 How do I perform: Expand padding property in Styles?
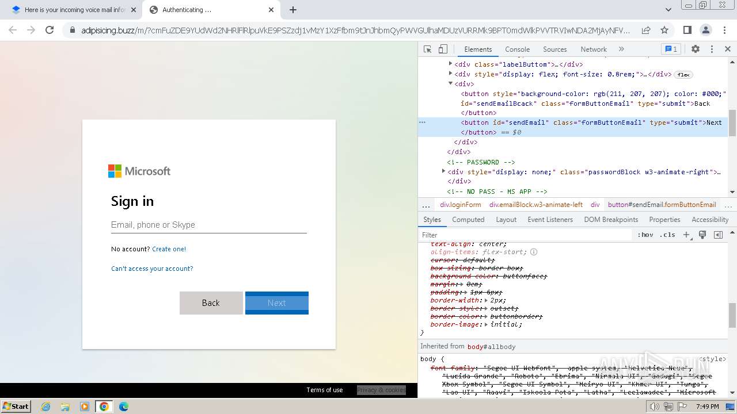(x=466, y=292)
